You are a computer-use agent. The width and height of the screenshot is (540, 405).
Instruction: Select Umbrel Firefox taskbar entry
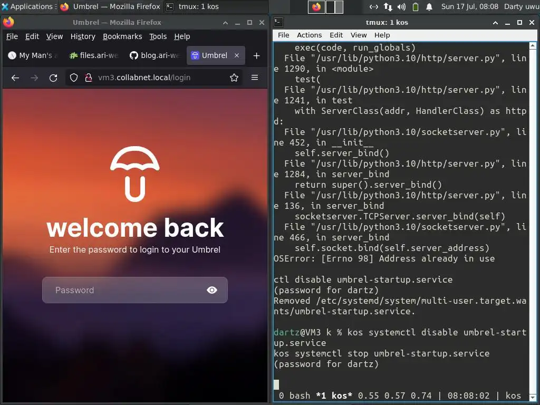pyautogui.click(x=110, y=6)
